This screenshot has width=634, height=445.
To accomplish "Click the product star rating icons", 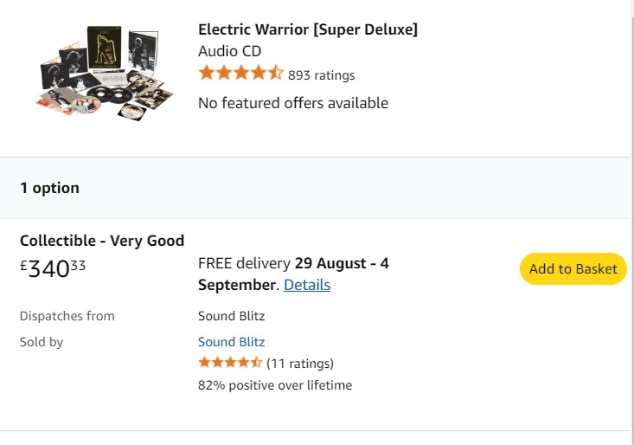I will pyautogui.click(x=240, y=74).
